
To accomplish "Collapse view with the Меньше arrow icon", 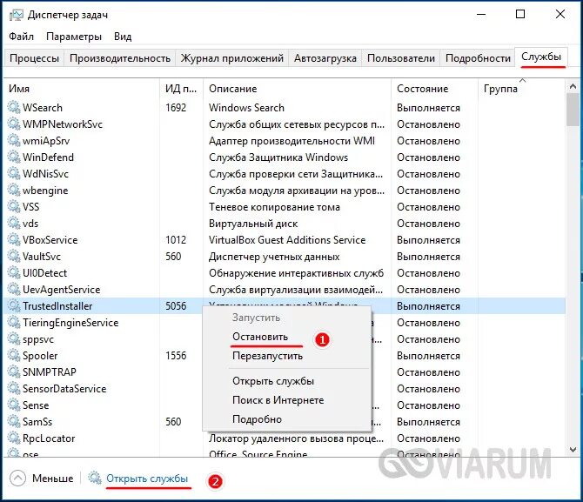I will (17, 479).
